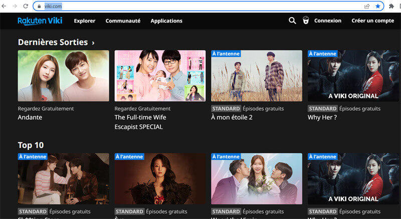The width and height of the screenshot is (401, 219).
Task: Open the extensions puzzle icon
Action: (391, 6)
